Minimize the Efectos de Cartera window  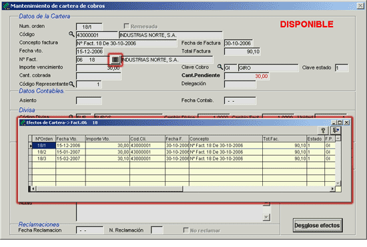334,123
